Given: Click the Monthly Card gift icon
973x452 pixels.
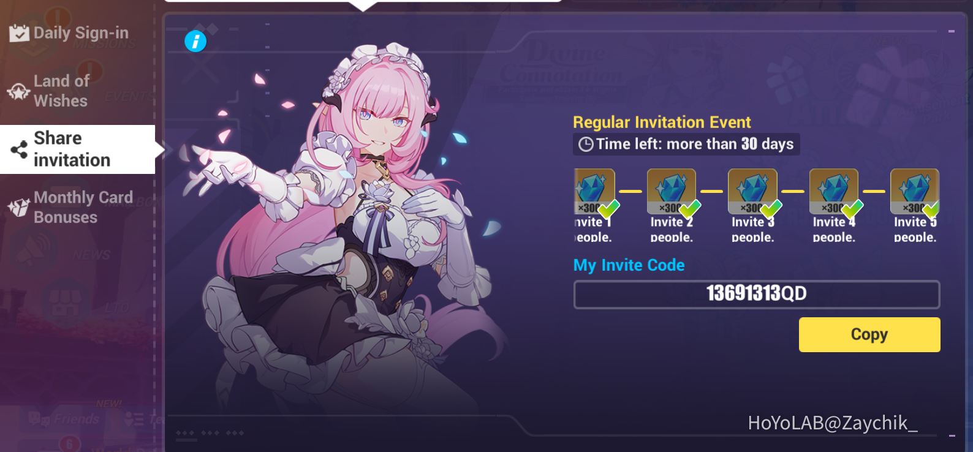Looking at the screenshot, I should 18,208.
